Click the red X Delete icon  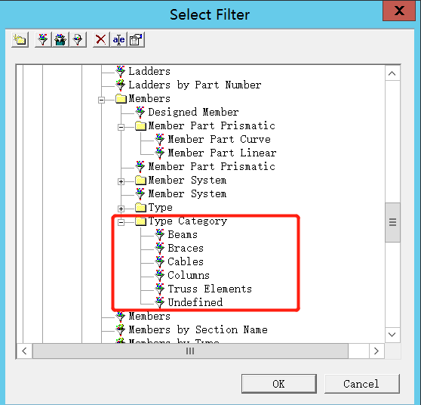tap(101, 40)
